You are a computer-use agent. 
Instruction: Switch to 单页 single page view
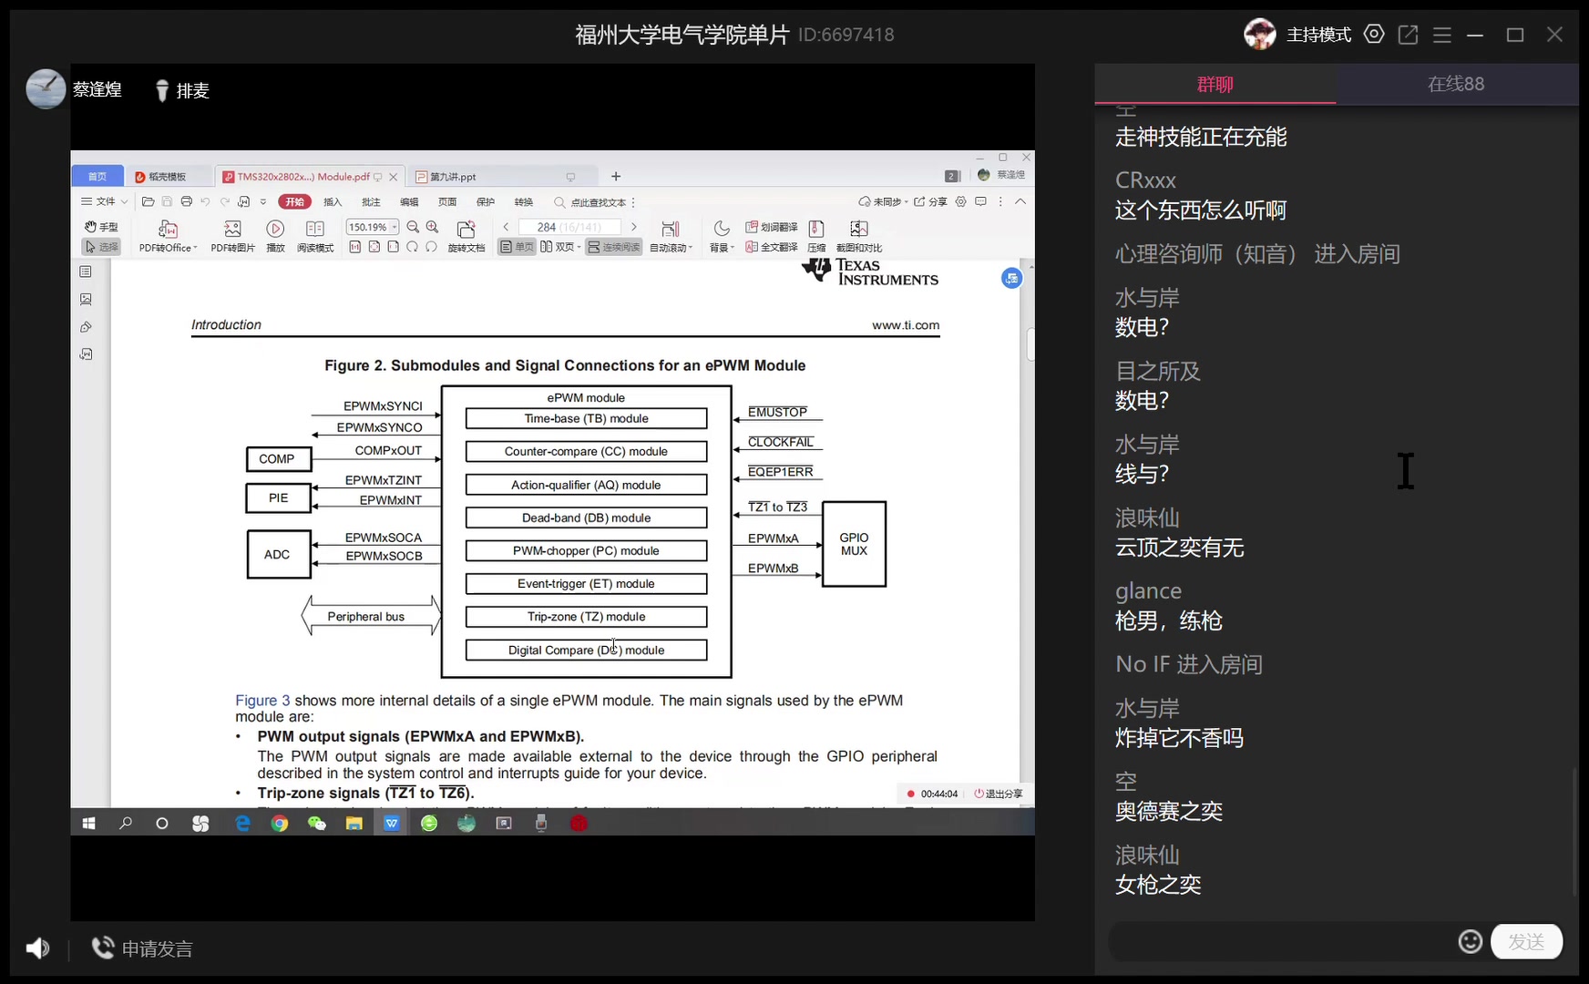[516, 247]
